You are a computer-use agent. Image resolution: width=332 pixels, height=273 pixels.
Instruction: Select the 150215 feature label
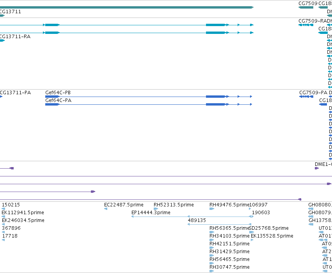(x=11, y=205)
